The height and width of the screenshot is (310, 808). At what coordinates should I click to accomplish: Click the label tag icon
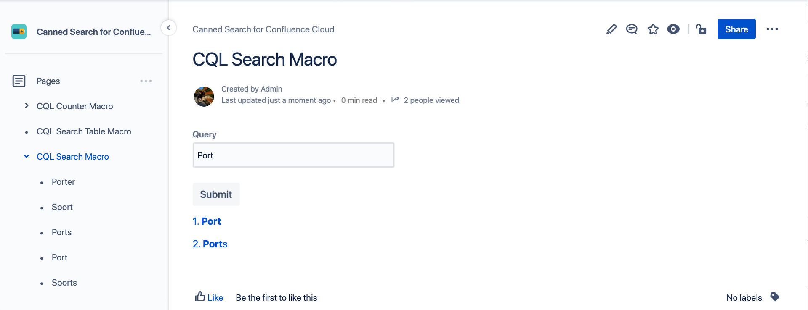coord(775,297)
